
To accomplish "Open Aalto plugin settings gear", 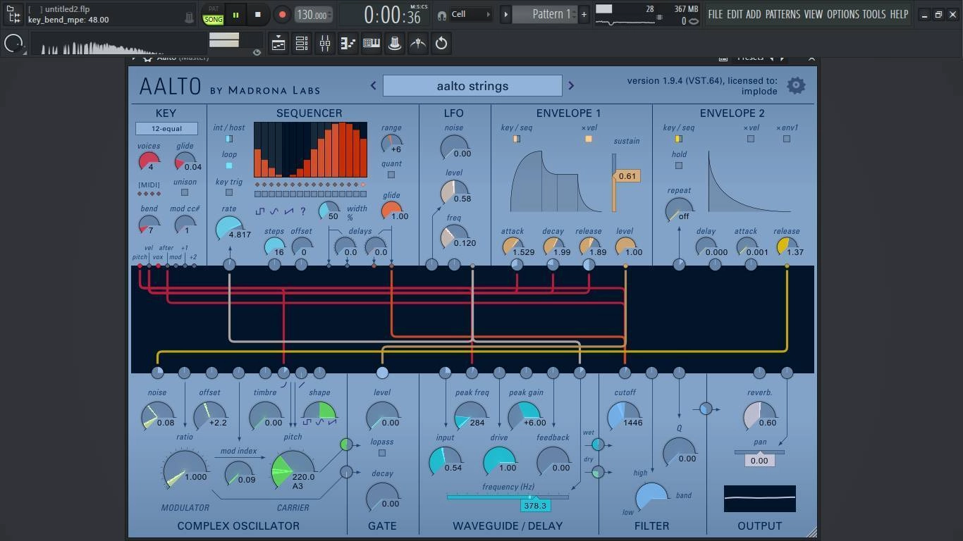I will tap(796, 85).
